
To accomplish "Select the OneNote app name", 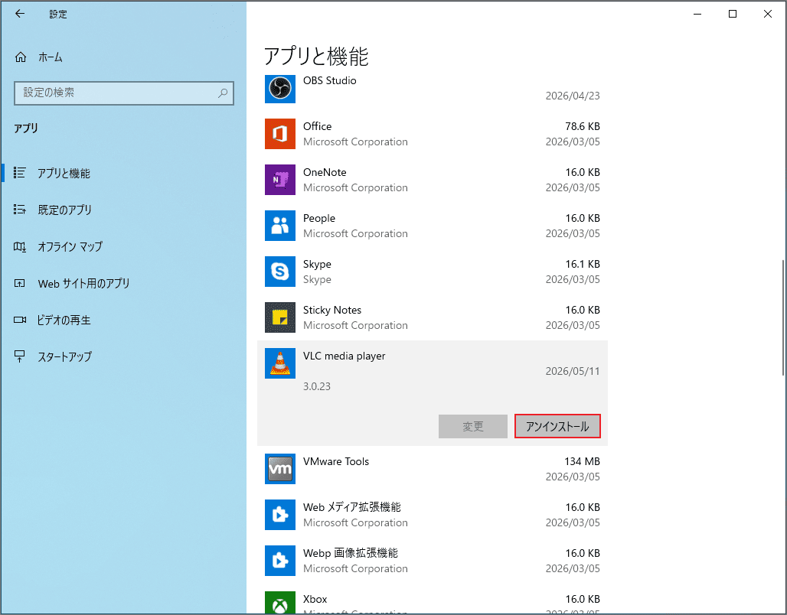I will tap(325, 172).
